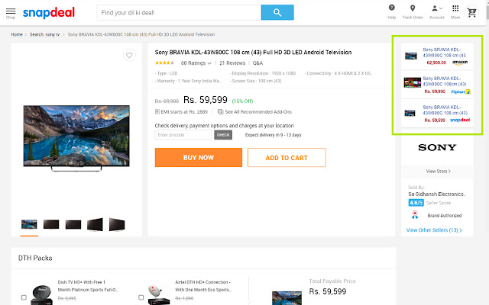Tick the Dish TV HD+ pack checkbox

tap(24, 297)
